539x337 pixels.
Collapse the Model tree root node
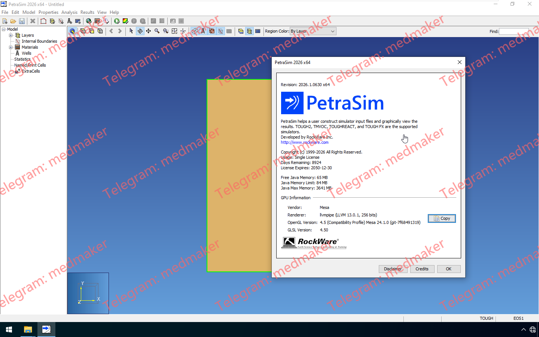(4, 29)
